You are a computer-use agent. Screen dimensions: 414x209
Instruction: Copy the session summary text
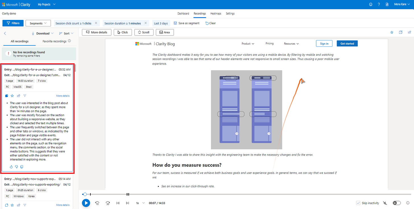22,167
